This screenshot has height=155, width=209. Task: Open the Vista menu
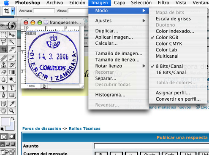(x=181, y=3)
